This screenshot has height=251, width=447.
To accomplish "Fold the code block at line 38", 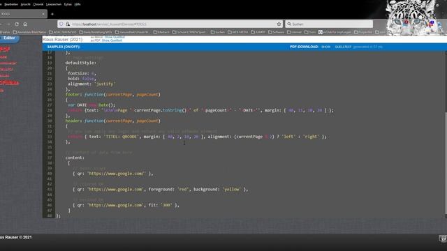I will (x=54, y=163).
